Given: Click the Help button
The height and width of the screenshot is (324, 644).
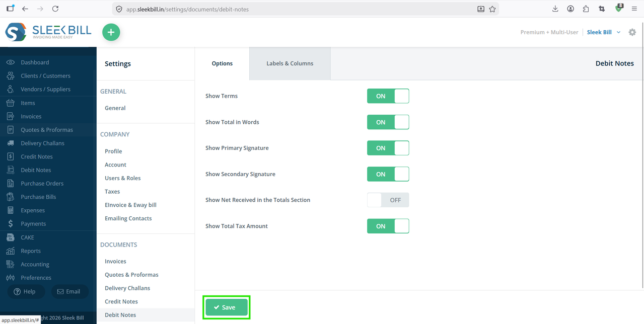Looking at the screenshot, I should (26, 292).
